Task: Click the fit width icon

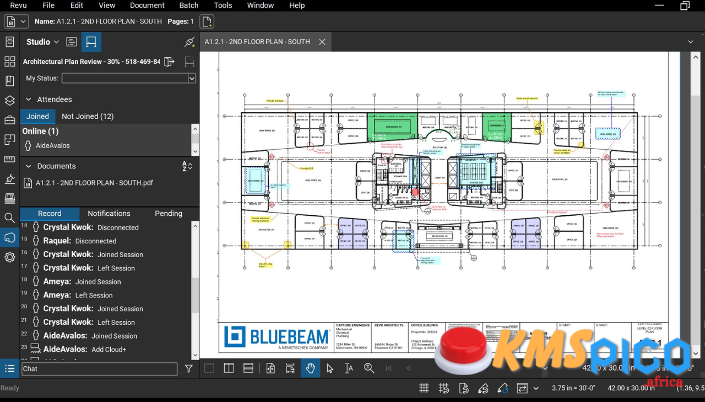Action: (290, 368)
